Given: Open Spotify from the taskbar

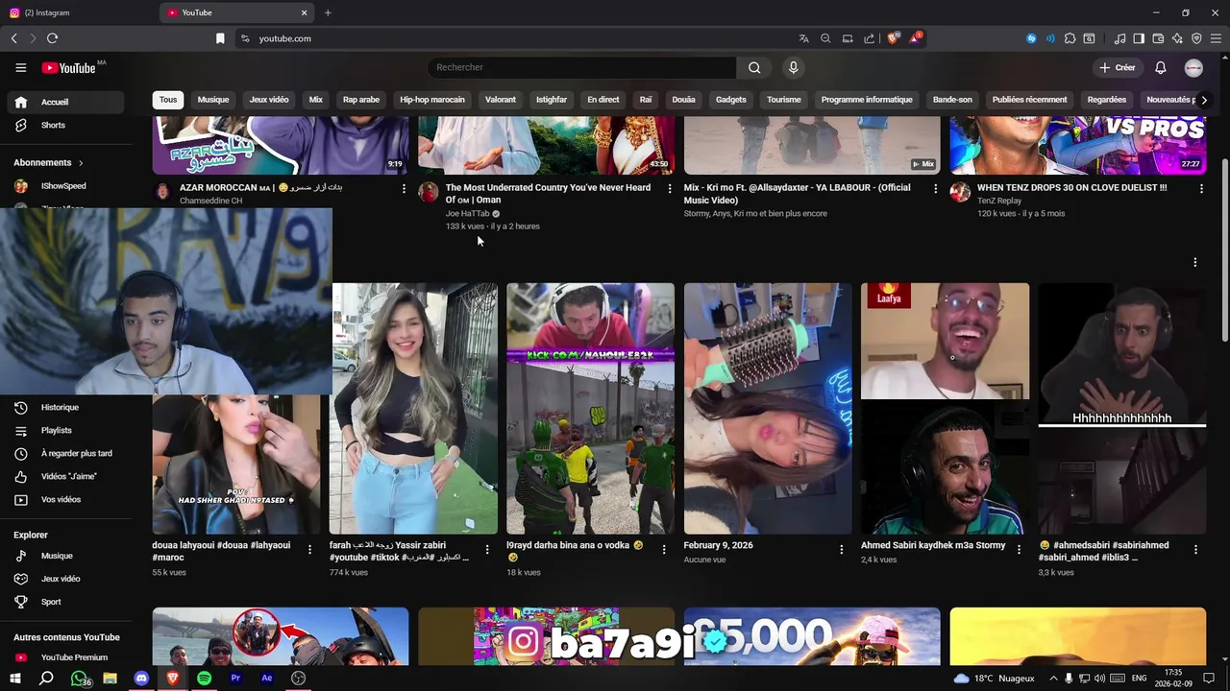Looking at the screenshot, I should (204, 678).
